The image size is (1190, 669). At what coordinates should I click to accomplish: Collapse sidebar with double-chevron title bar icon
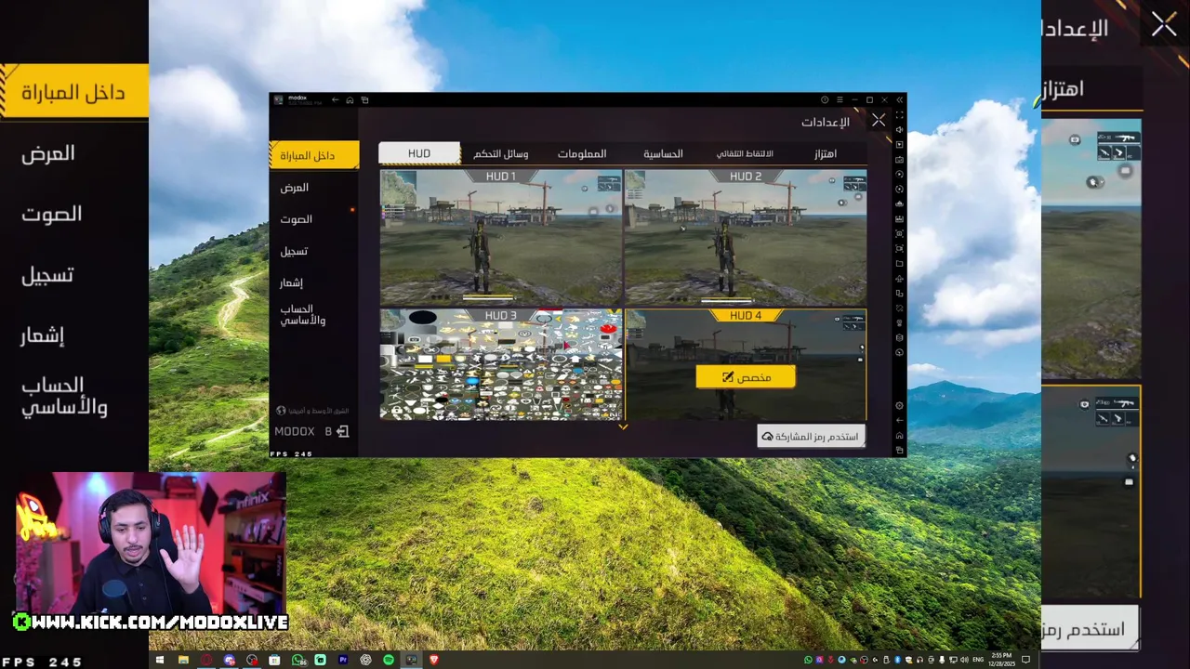899,99
